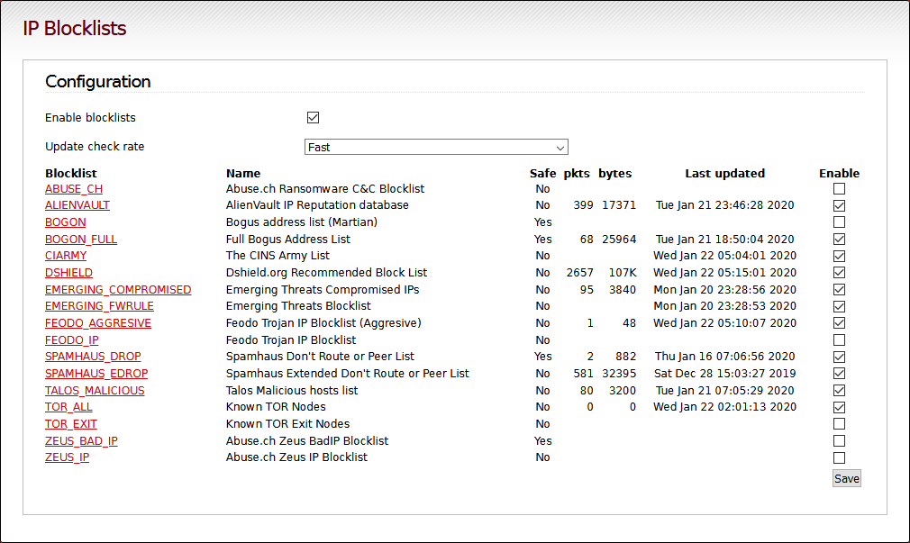The height and width of the screenshot is (543, 910).
Task: Select 'Full Bogus Address List' text
Action: coord(287,239)
